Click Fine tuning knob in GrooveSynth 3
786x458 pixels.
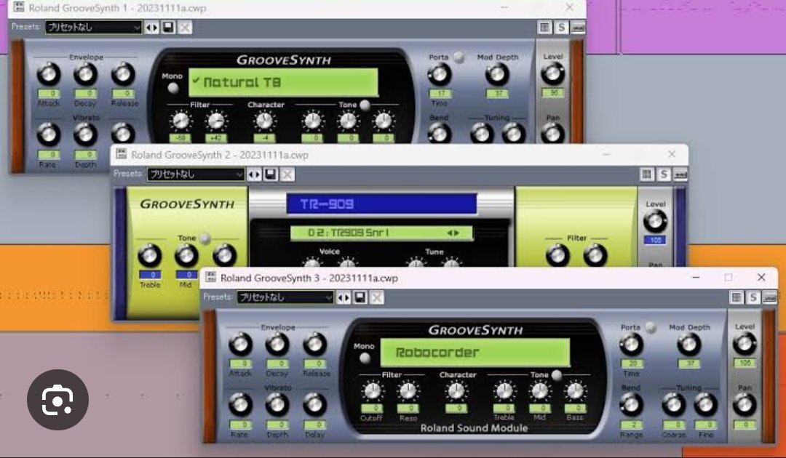tap(706, 404)
